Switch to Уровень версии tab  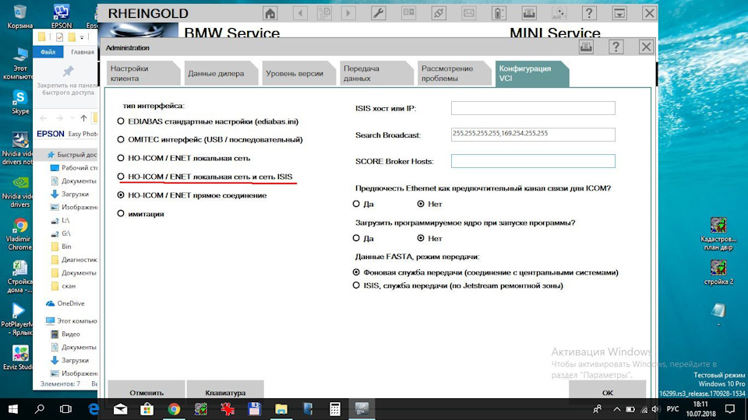click(298, 73)
